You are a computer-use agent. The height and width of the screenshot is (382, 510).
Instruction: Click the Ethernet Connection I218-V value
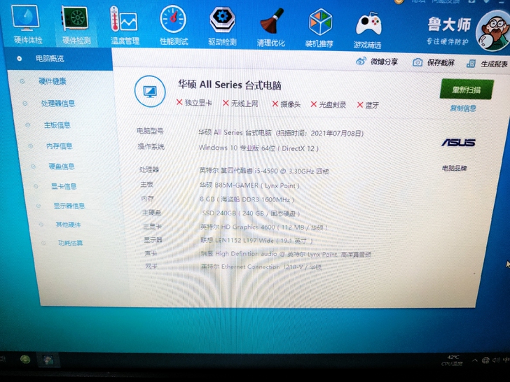pyautogui.click(x=261, y=267)
